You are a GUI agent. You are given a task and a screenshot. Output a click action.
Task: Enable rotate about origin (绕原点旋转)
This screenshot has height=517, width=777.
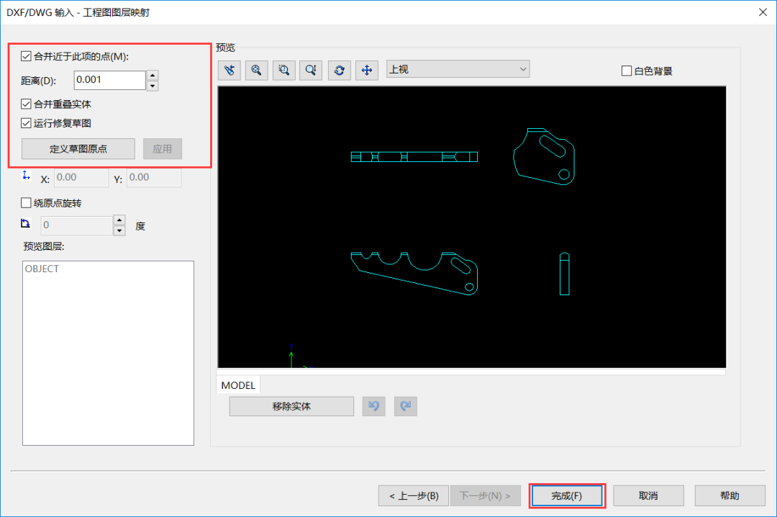click(27, 202)
